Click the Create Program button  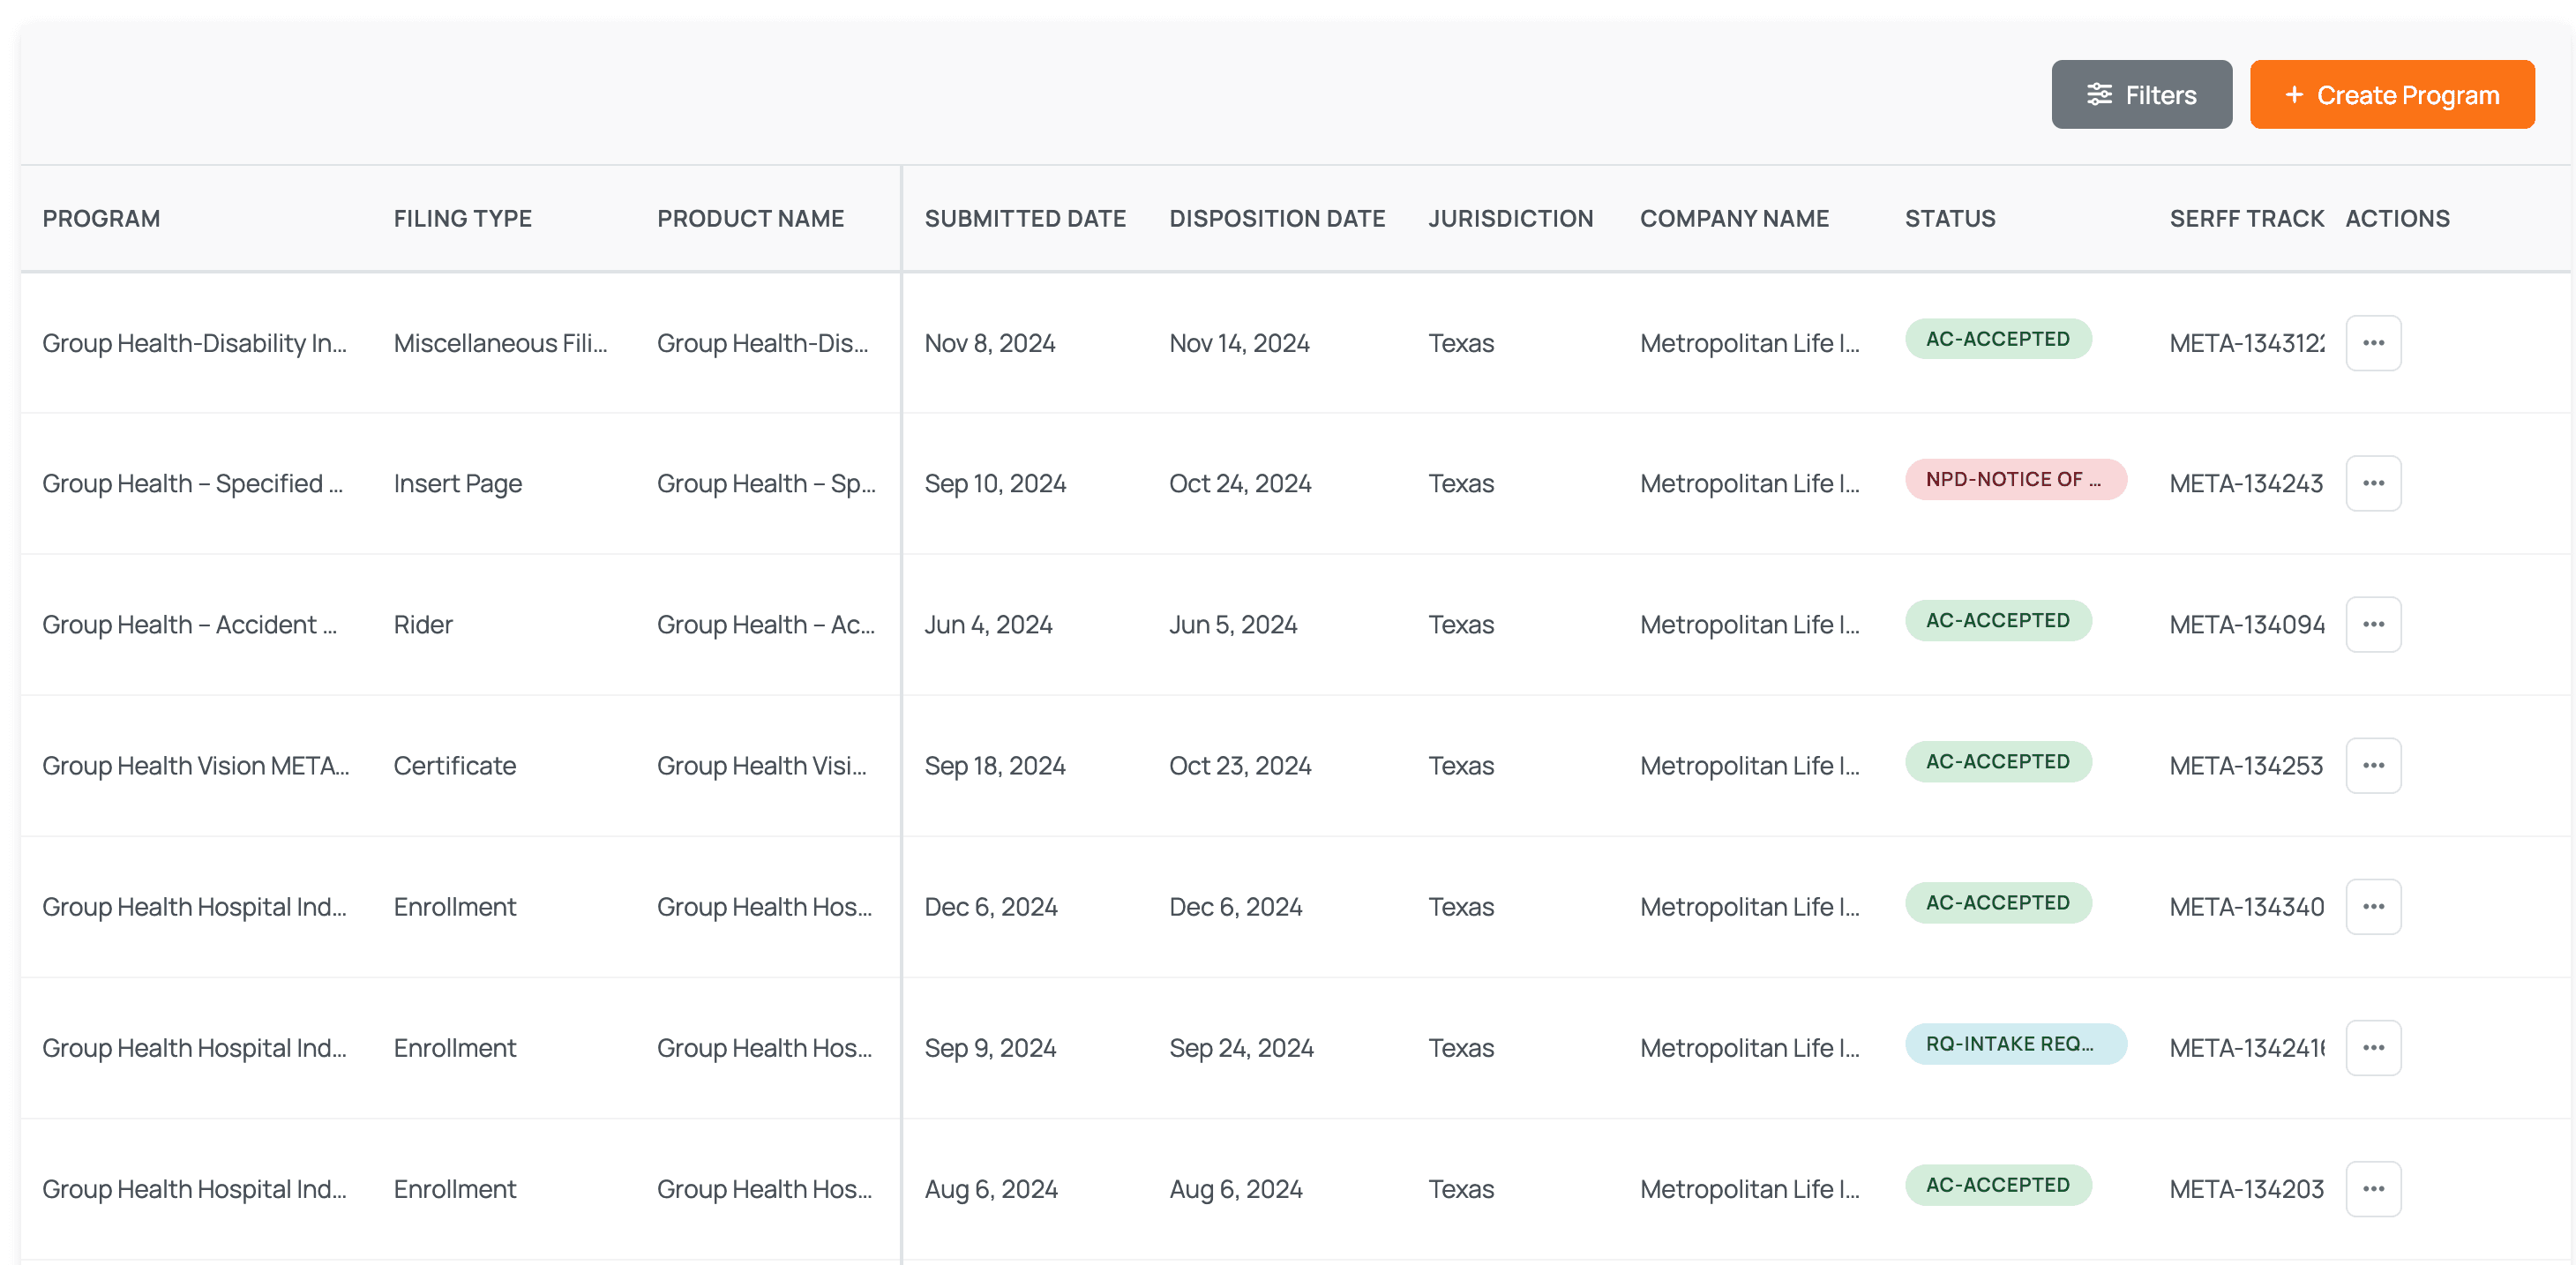2391,95
